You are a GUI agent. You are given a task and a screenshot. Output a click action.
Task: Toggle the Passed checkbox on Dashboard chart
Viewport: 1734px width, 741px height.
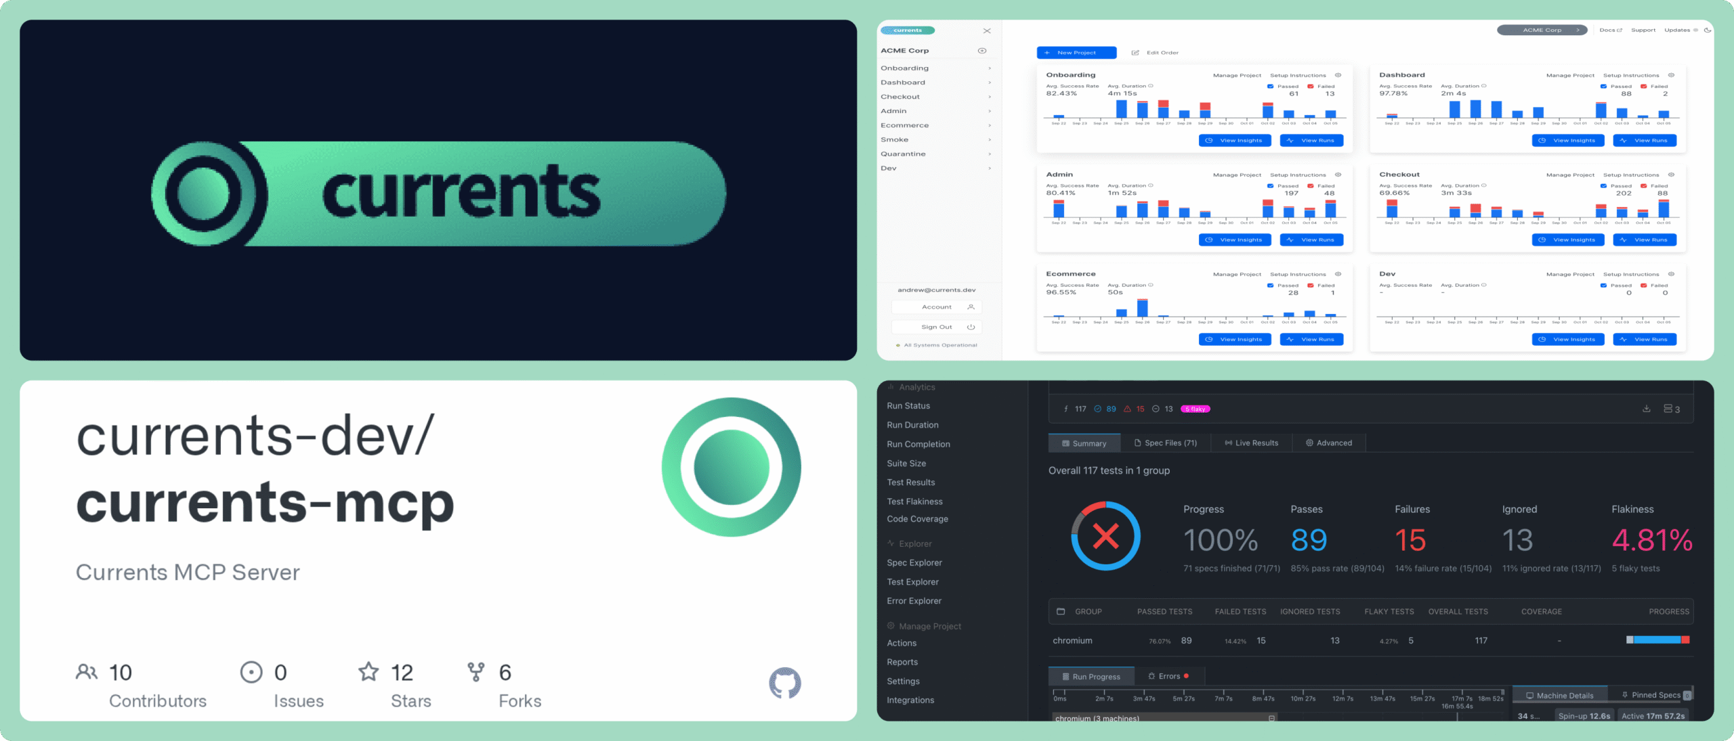pos(1604,86)
